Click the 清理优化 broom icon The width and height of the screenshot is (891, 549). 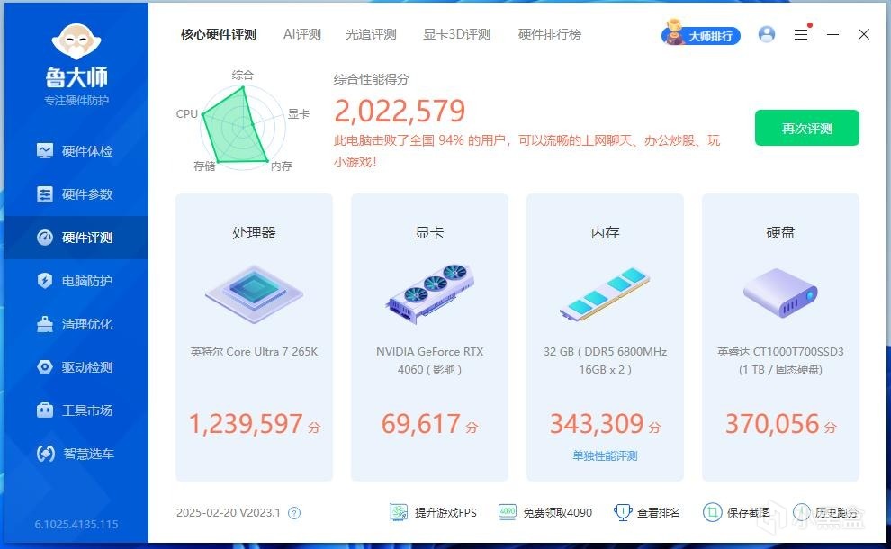[x=45, y=324]
